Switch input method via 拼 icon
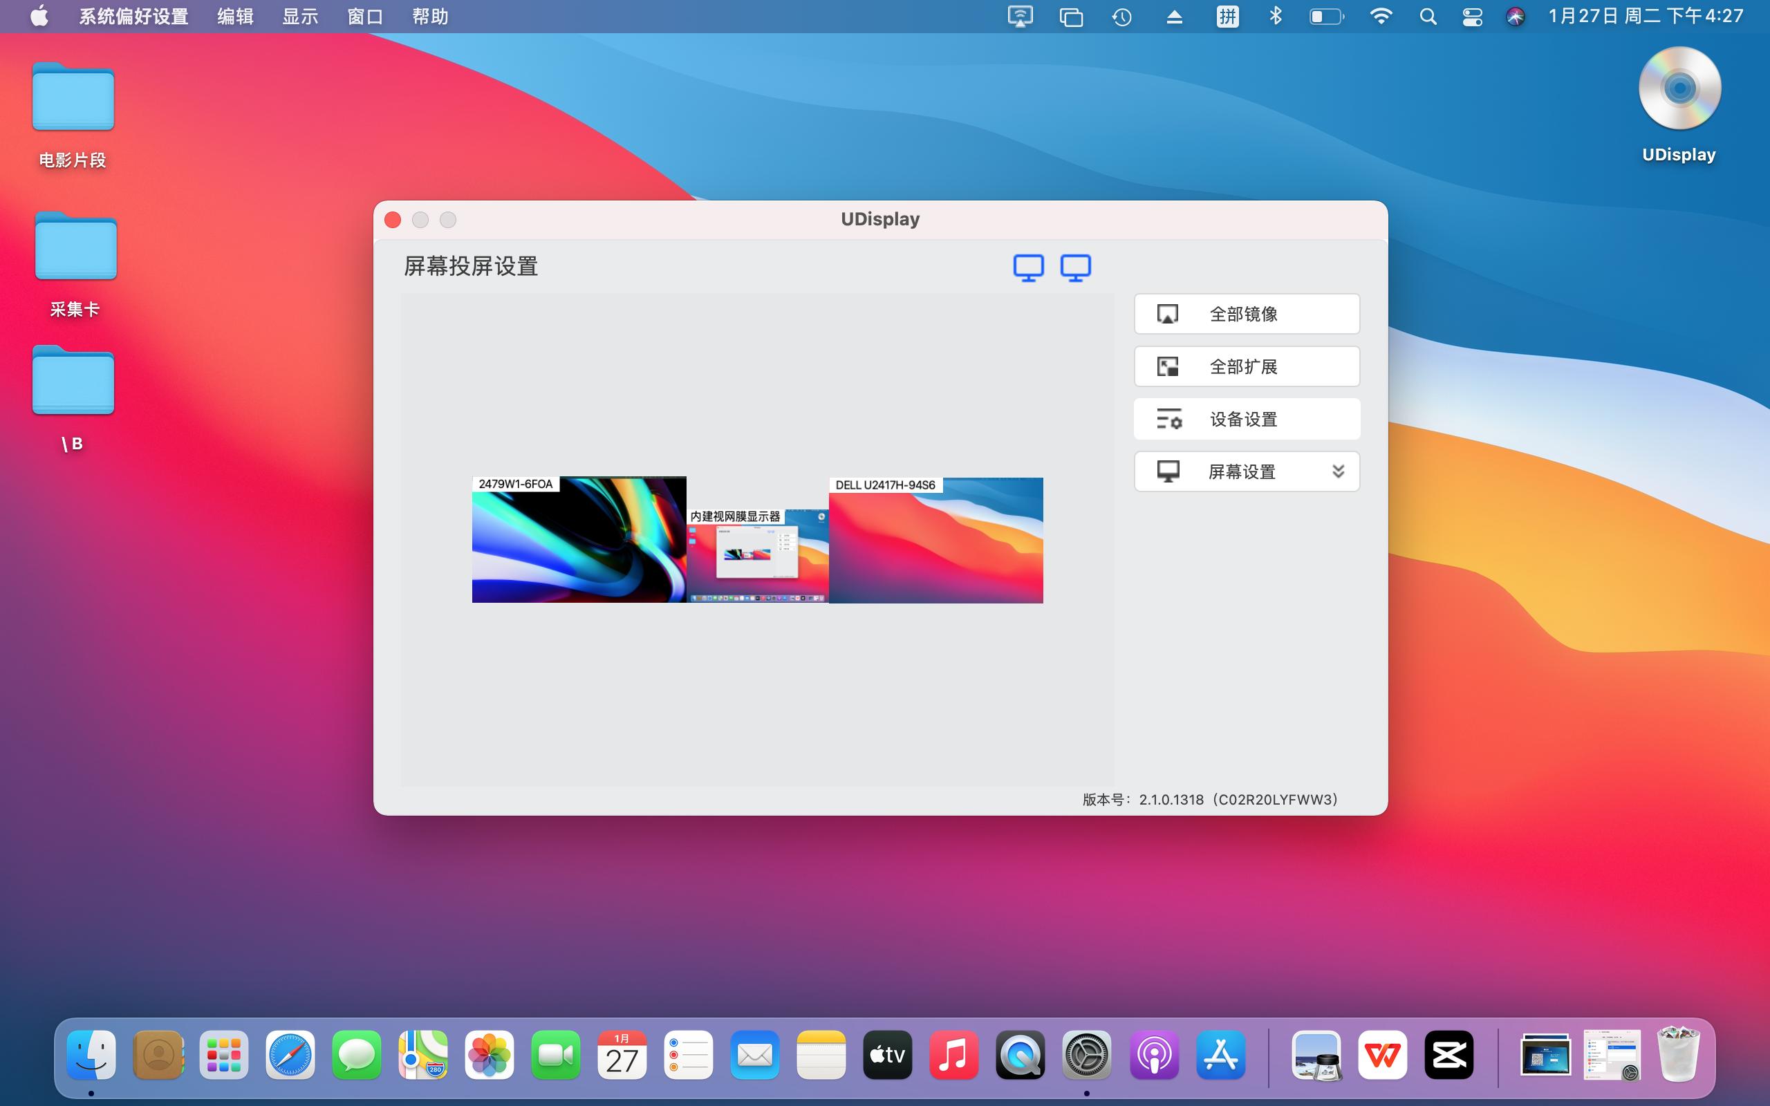 (x=1227, y=16)
